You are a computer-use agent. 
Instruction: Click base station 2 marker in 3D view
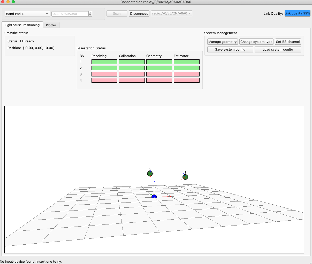click(x=150, y=174)
